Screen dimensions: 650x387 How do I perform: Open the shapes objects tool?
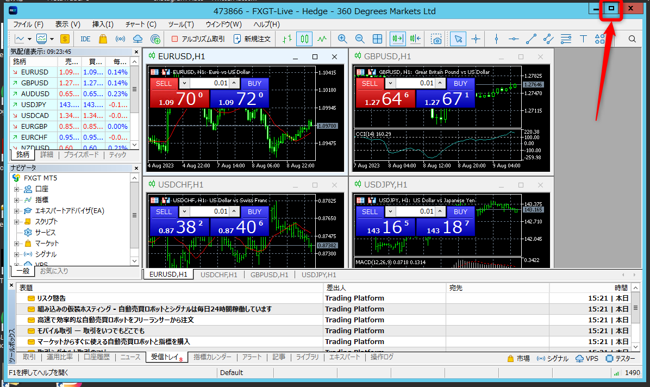600,39
